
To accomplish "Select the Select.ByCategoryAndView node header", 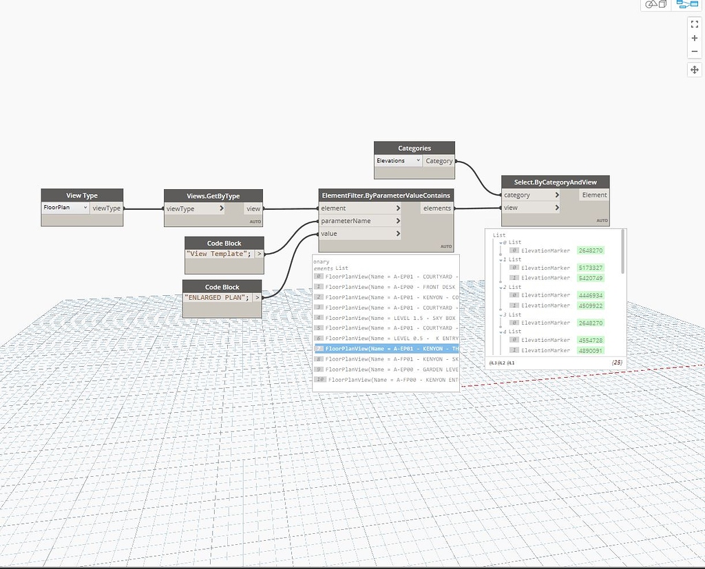I will point(556,182).
